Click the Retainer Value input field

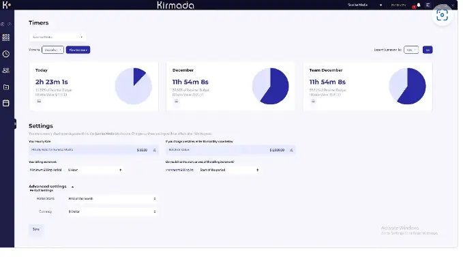(230, 150)
